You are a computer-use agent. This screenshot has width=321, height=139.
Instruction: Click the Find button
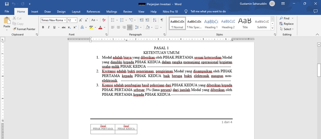pos(285,18)
